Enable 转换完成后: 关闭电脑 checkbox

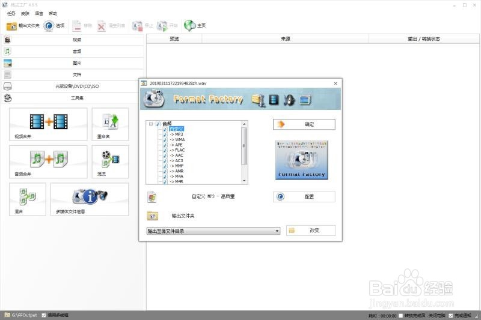pyautogui.click(x=400, y=315)
